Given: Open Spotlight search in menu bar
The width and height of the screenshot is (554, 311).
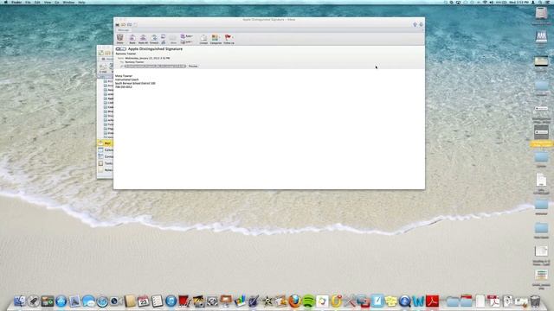Looking at the screenshot, I should point(540,2).
